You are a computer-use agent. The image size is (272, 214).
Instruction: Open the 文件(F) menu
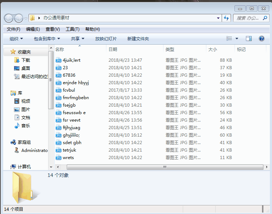14,29
